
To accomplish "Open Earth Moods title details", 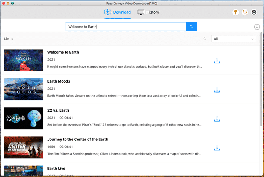I will (x=59, y=81).
